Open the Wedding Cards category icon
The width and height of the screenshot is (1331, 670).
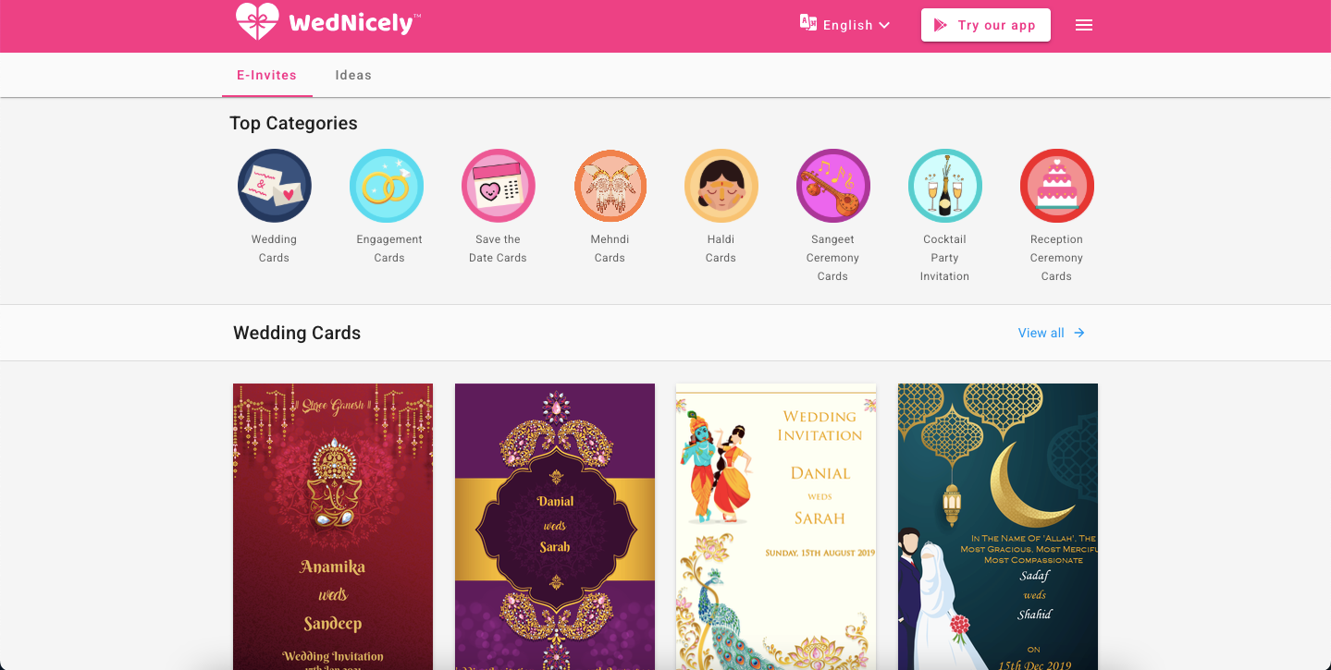pyautogui.click(x=274, y=186)
